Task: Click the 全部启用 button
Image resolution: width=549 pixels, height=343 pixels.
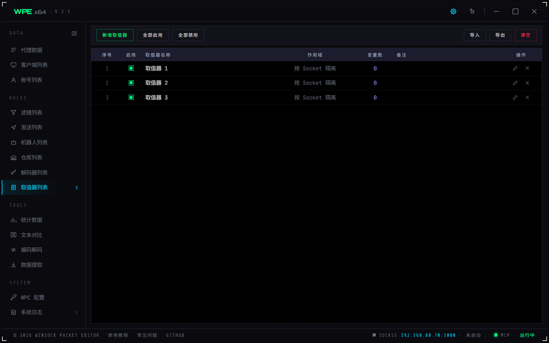Action: point(153,35)
